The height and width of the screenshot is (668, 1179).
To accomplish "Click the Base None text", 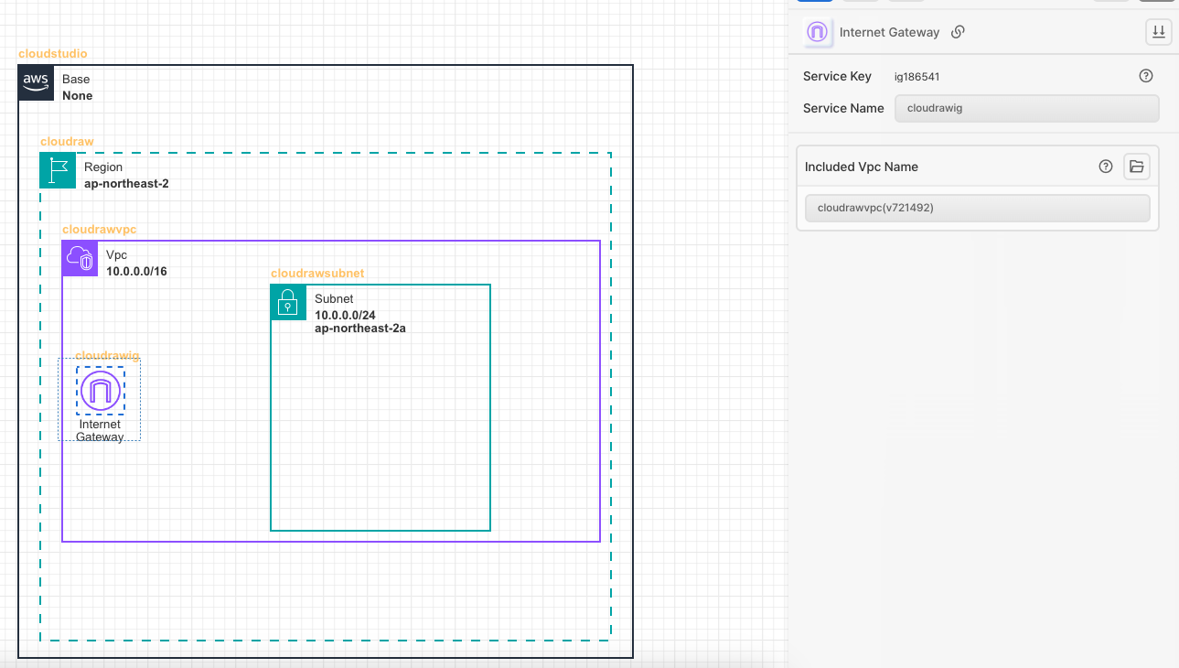I will [77, 87].
